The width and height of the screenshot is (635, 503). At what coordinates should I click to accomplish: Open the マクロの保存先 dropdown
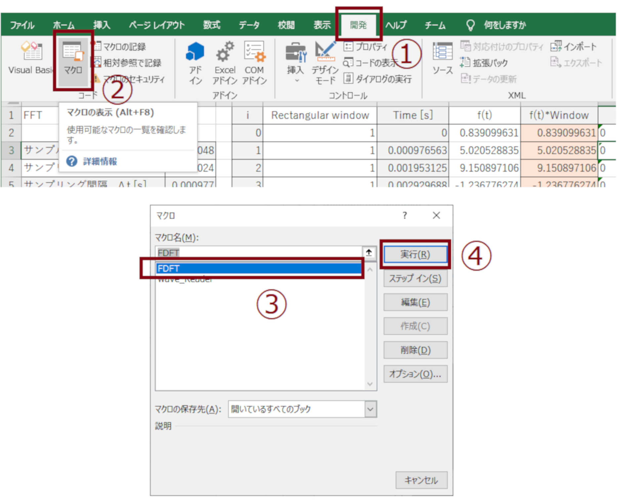(370, 409)
